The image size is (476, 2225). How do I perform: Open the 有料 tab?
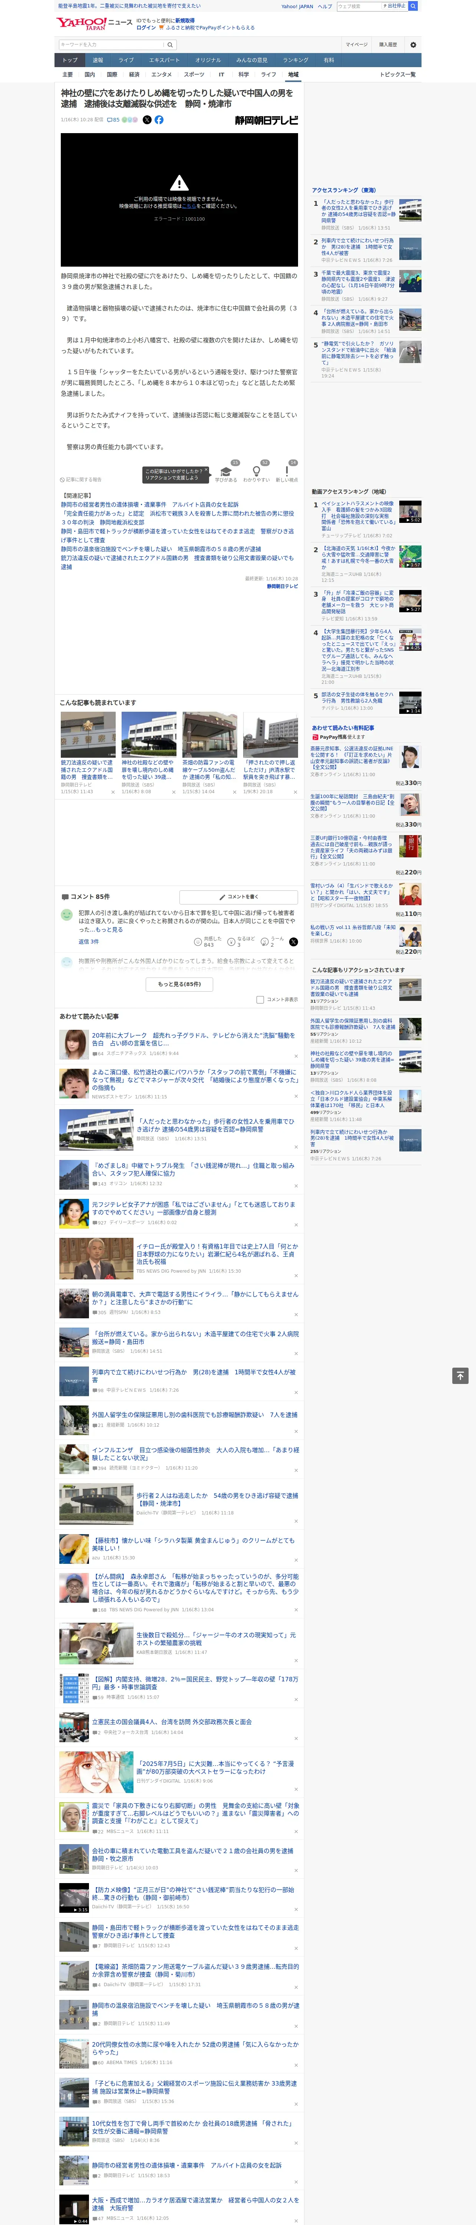tap(328, 60)
